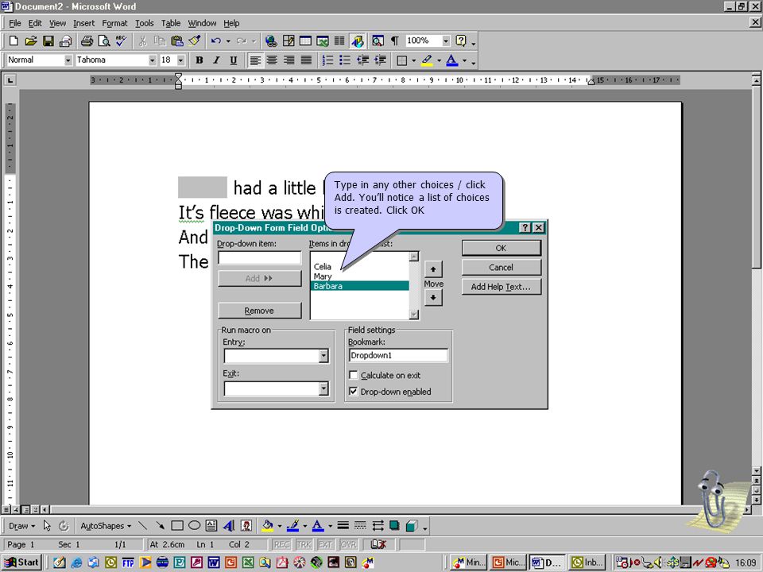
Task: Create a new blank document
Action: 14,41
